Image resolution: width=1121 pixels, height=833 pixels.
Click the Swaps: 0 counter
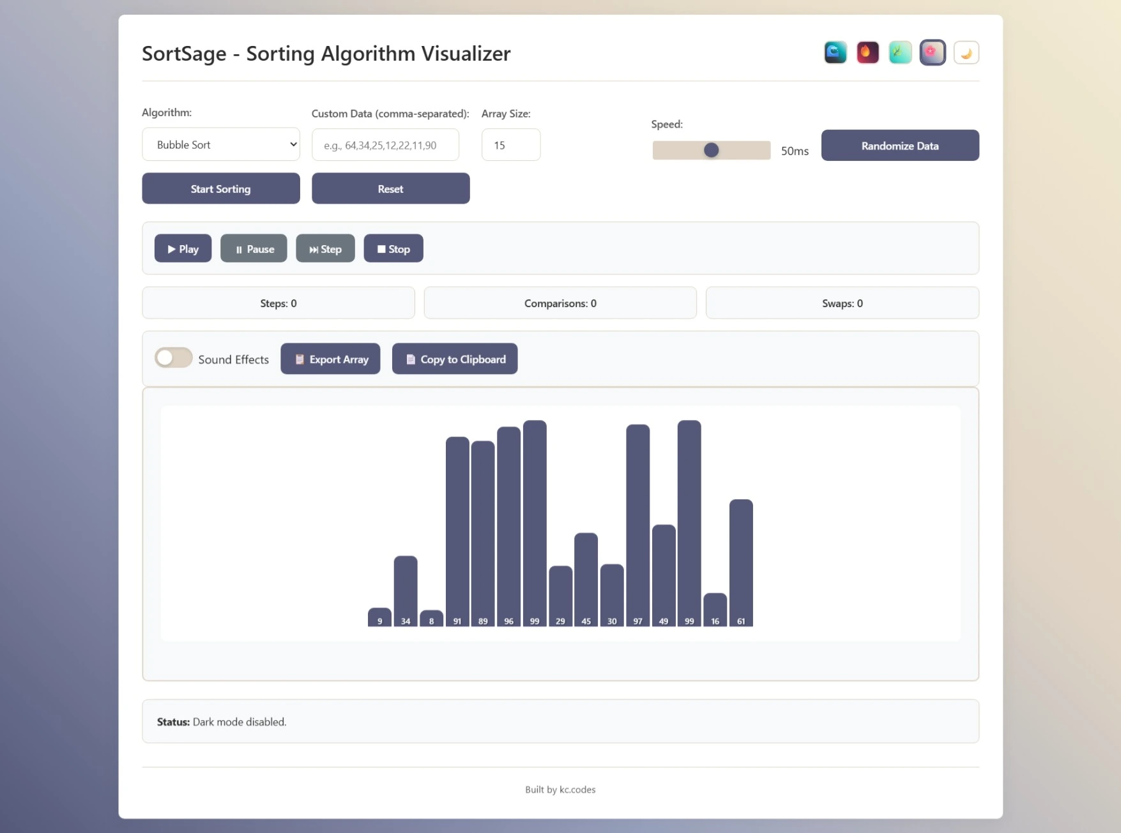point(842,303)
